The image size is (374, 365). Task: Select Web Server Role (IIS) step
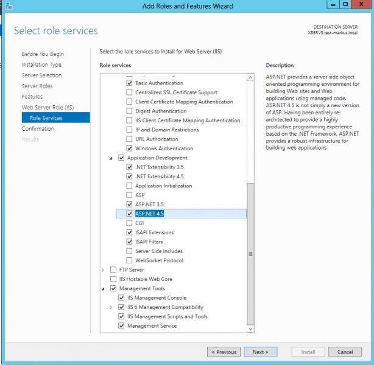(48, 108)
